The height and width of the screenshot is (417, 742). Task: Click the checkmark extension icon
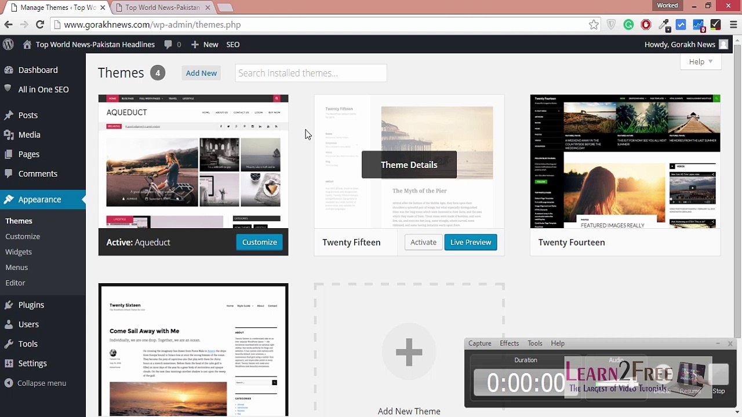point(716,24)
